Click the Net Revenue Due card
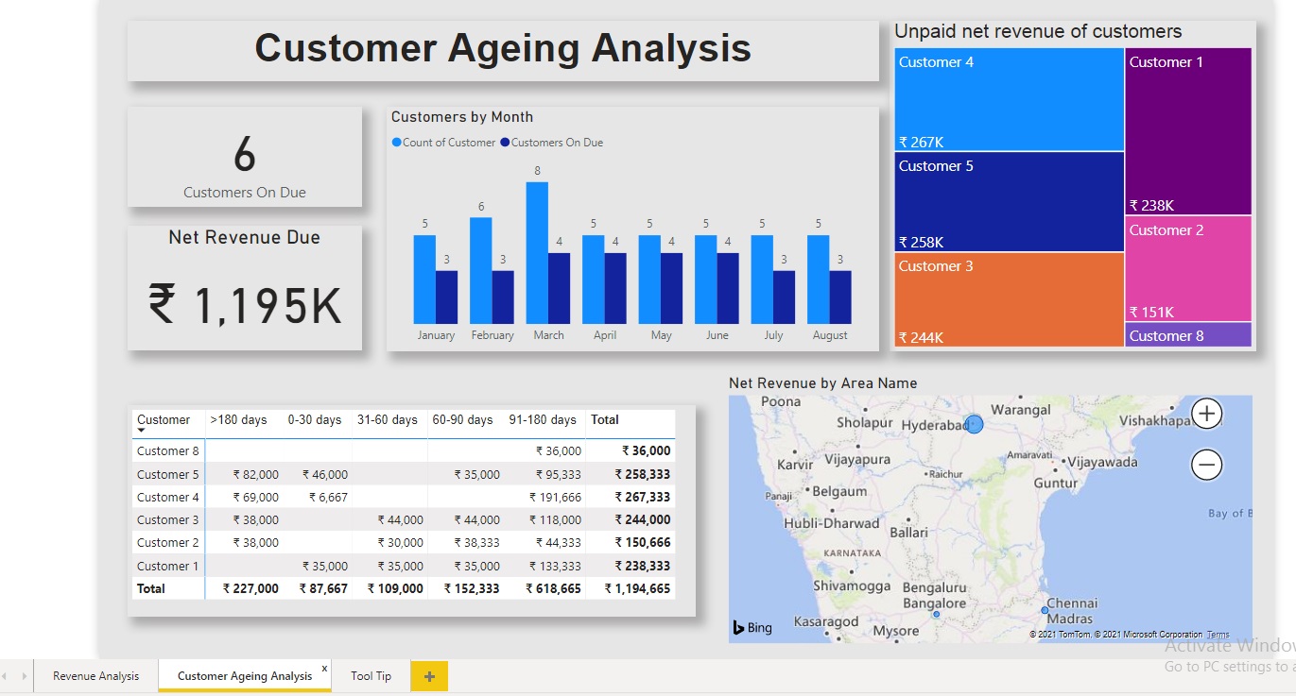1296x696 pixels. coord(244,286)
